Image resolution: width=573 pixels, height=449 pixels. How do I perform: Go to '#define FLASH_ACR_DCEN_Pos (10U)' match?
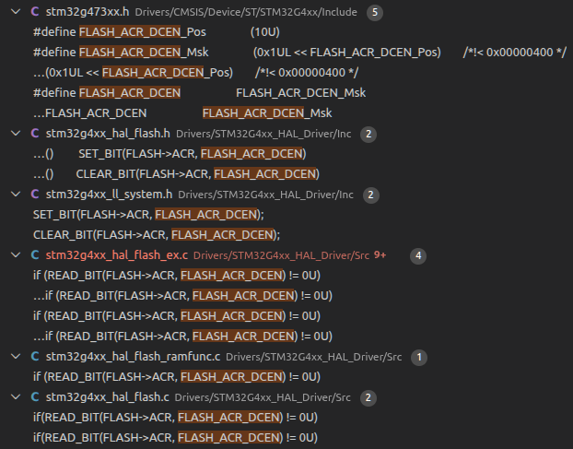point(157,32)
